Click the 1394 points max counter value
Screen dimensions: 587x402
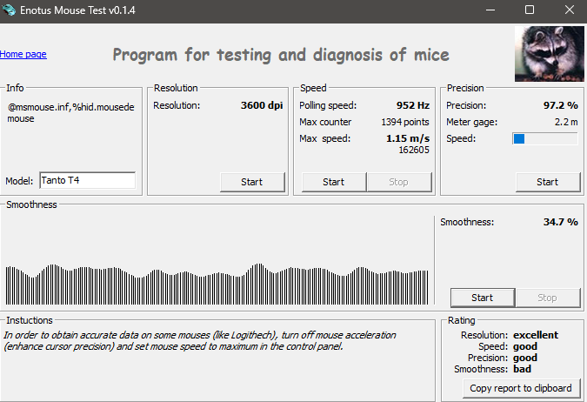tap(405, 122)
